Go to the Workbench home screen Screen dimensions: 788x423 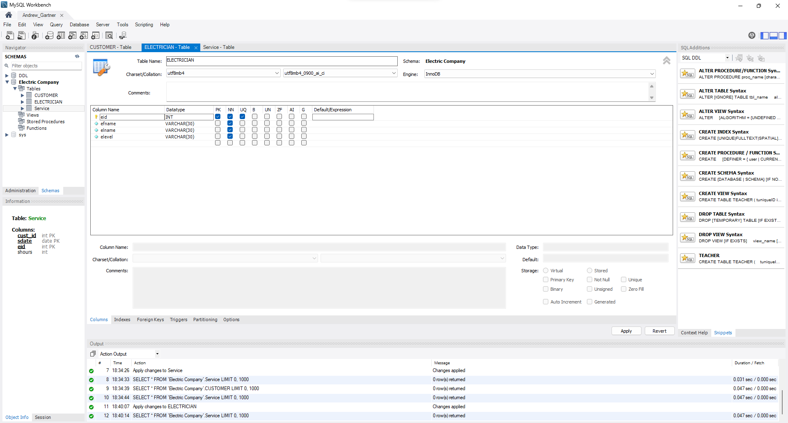pyautogui.click(x=9, y=15)
